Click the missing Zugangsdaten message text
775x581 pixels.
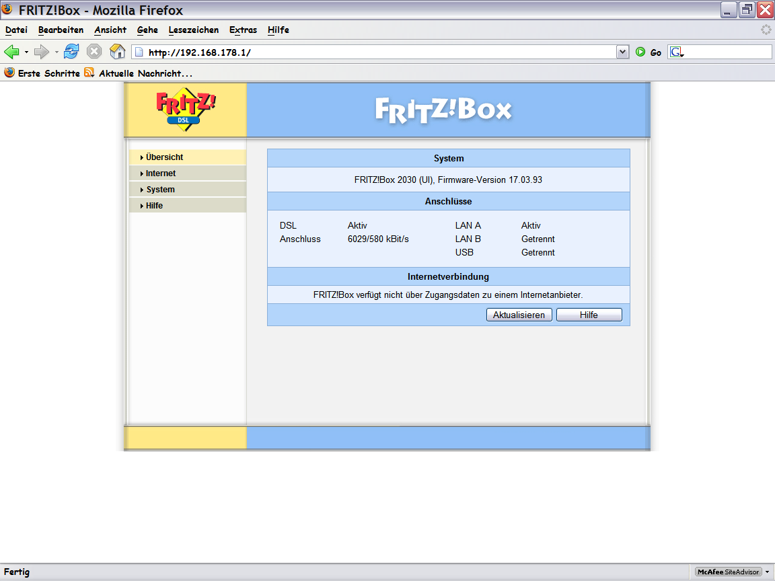pos(448,295)
